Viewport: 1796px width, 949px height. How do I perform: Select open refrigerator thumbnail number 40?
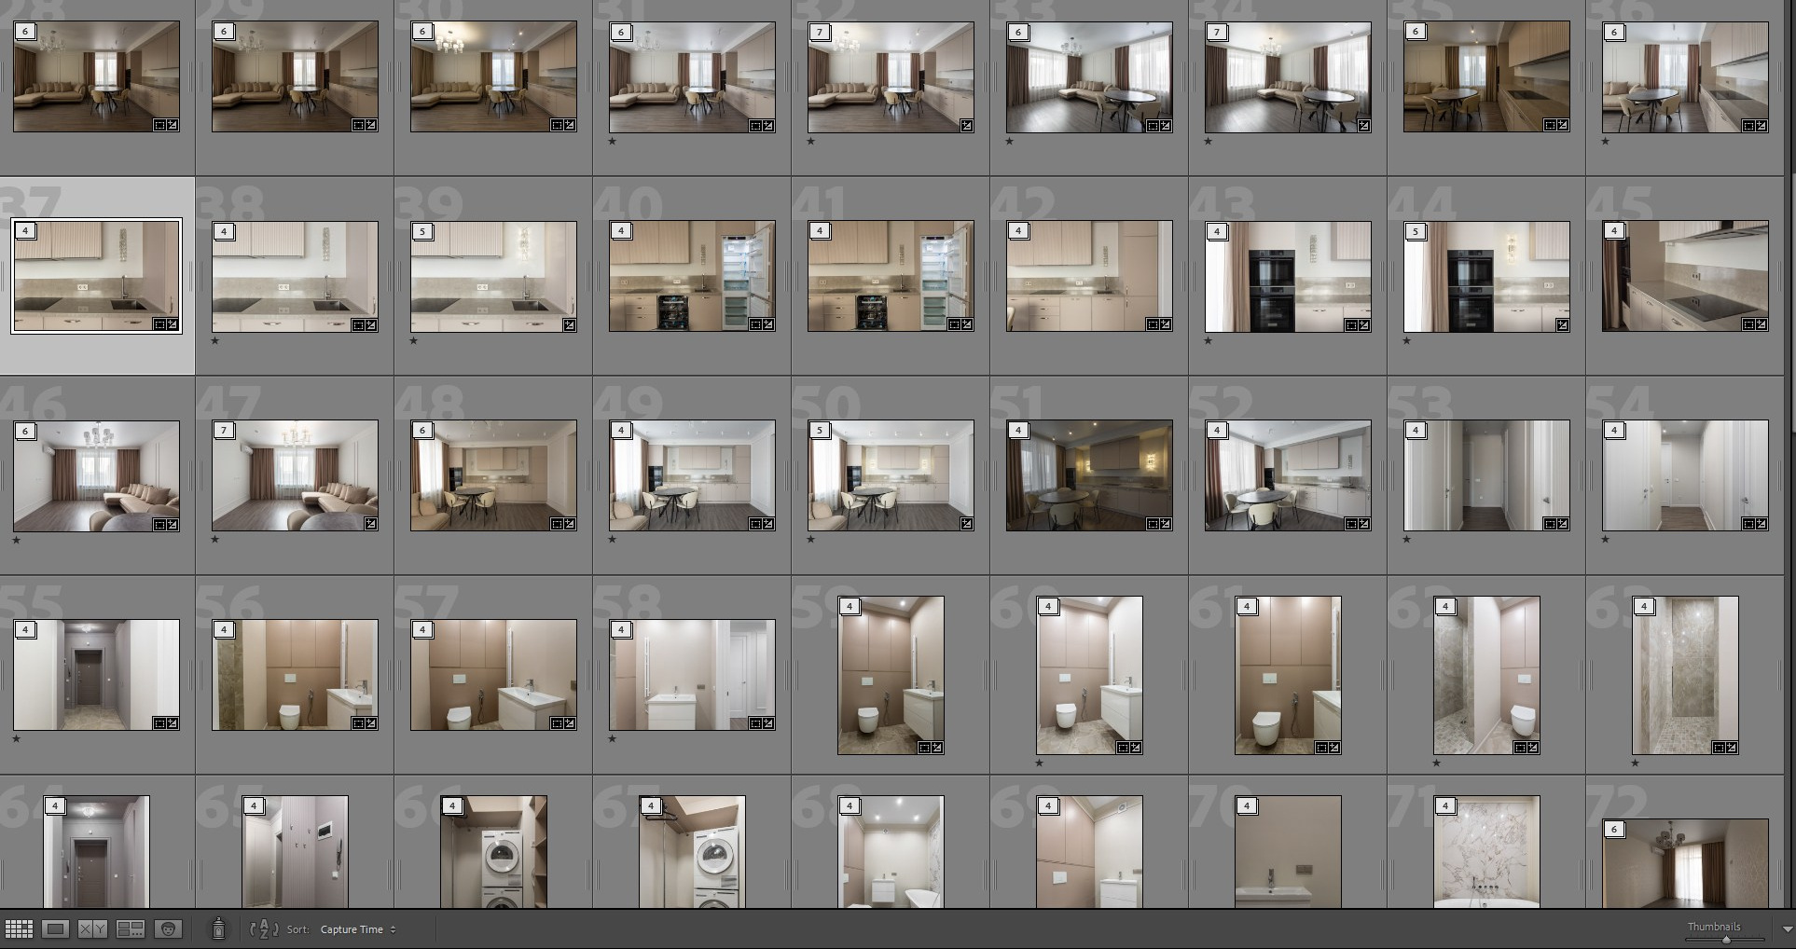(692, 276)
